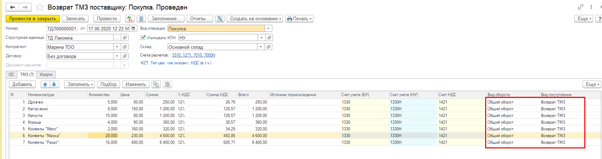The height and width of the screenshot is (159, 602).
Task: Show the Дт/Кт postings of the document
Action: click(x=130, y=19)
